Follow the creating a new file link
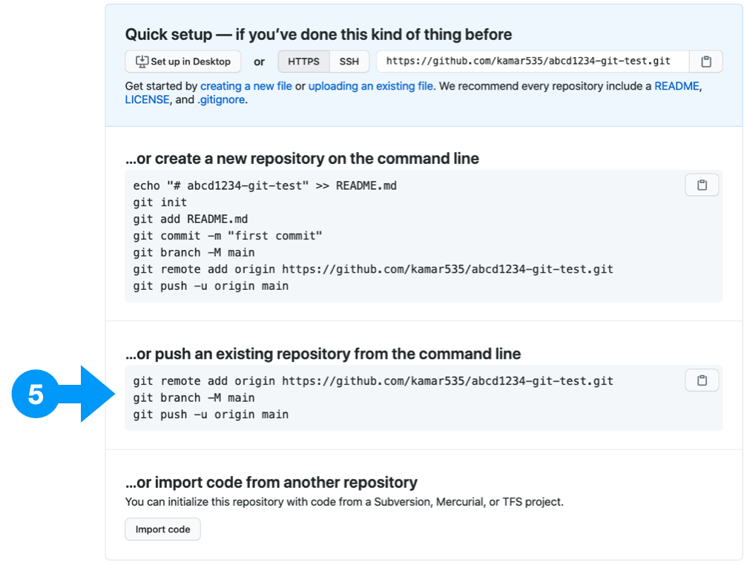Viewport: 747px width, 565px height. [x=246, y=86]
